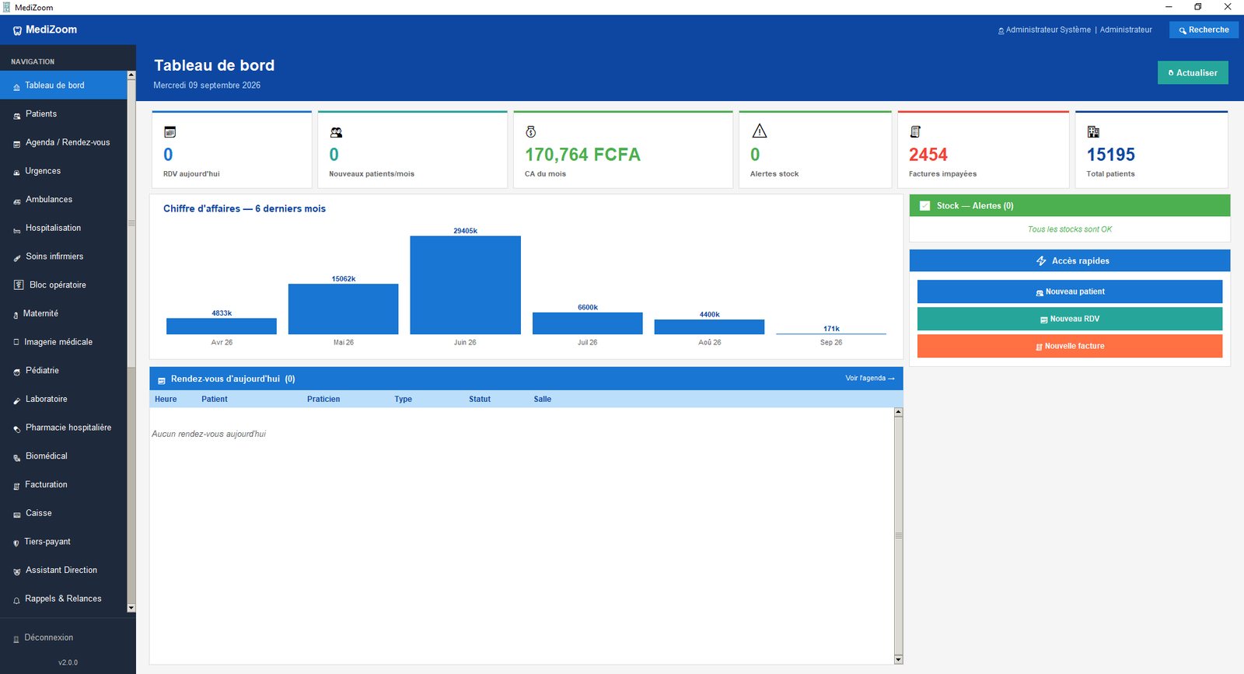The width and height of the screenshot is (1244, 674).
Task: Open the Rappels & Relances bell icon
Action: 16,600
